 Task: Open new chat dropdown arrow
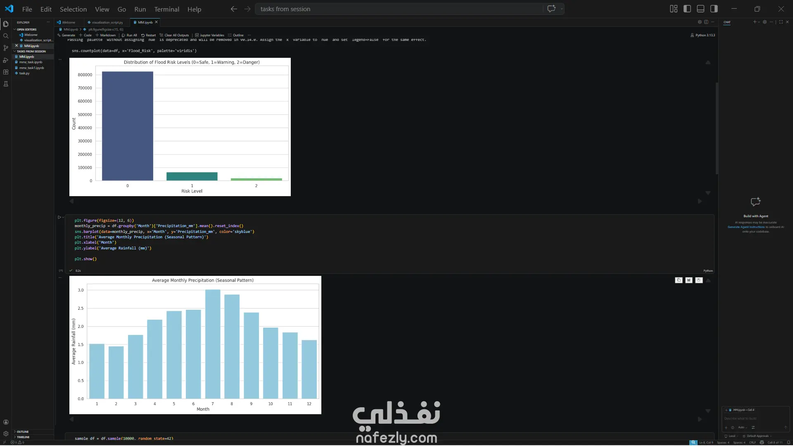pos(759,22)
